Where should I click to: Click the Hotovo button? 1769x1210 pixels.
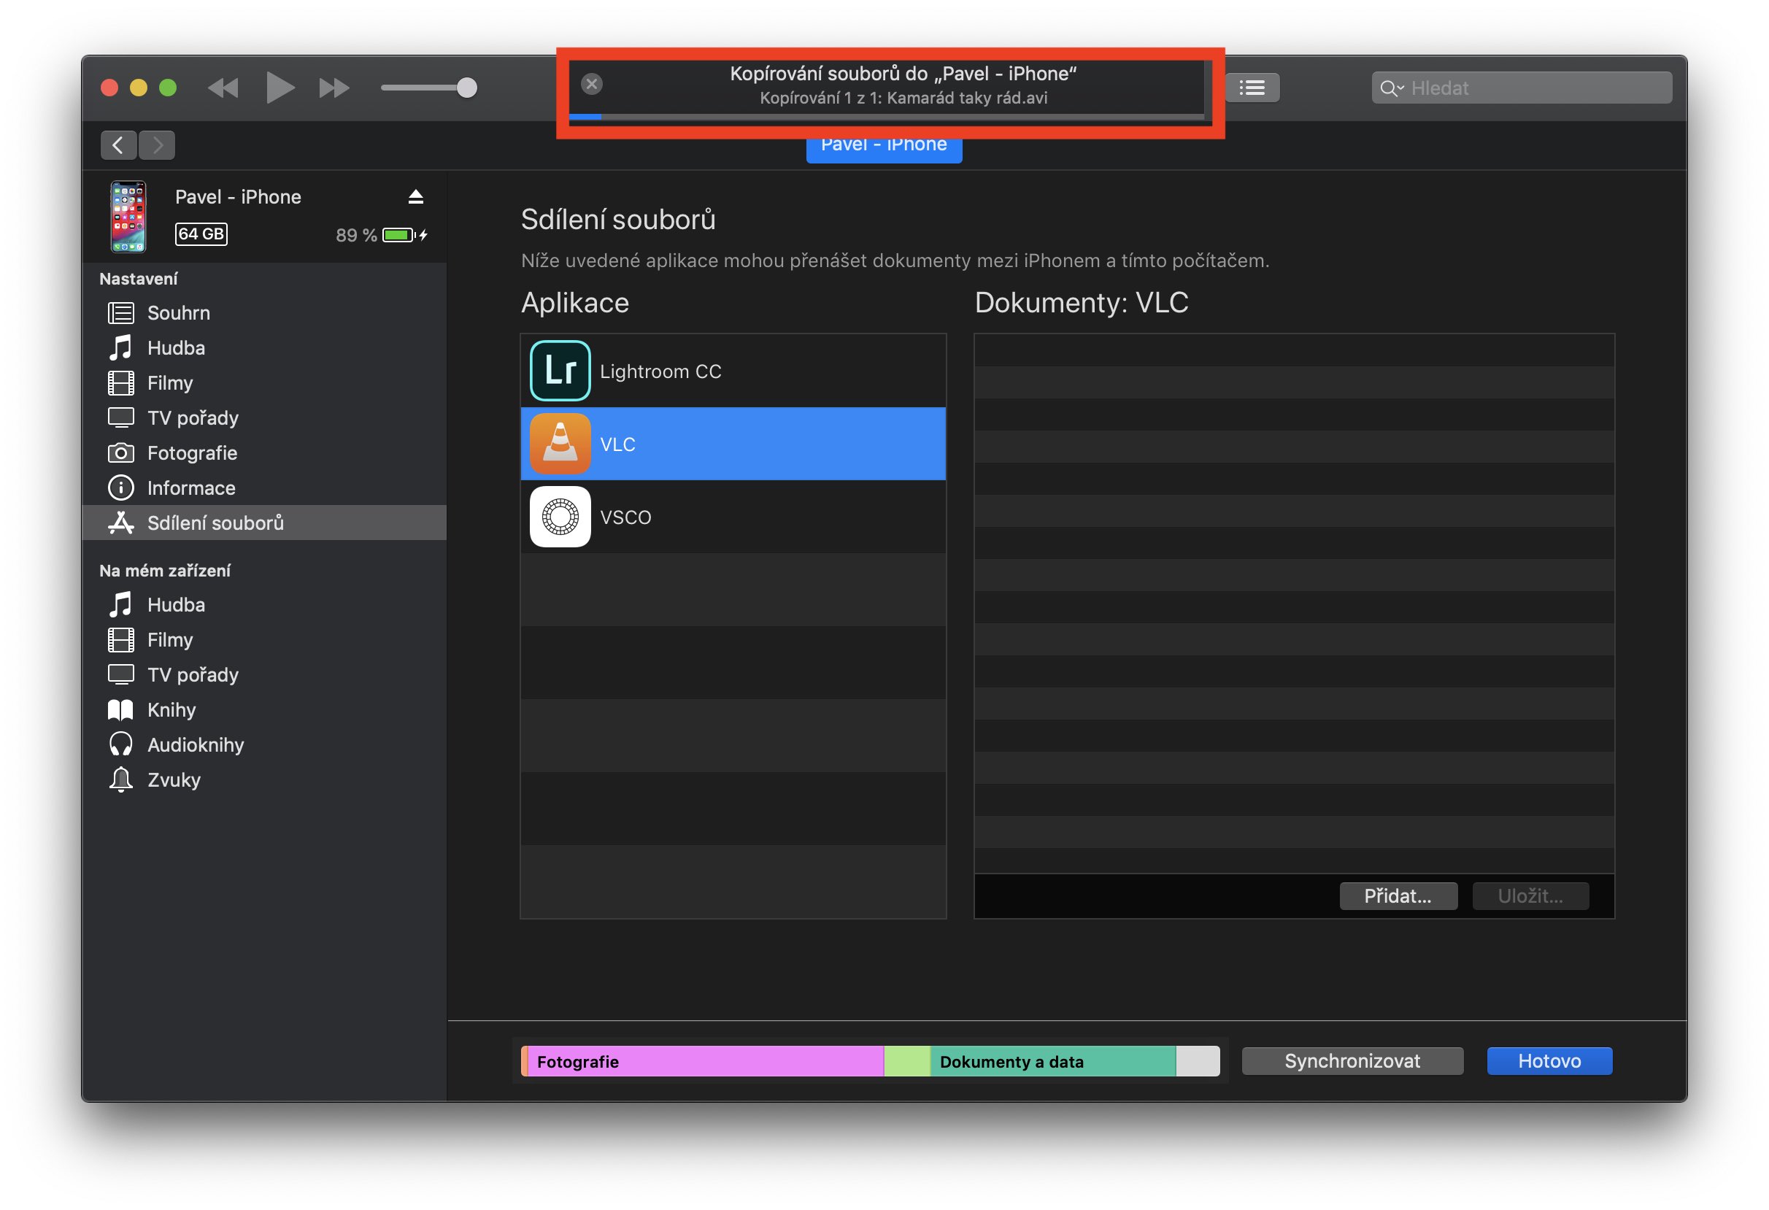tap(1549, 1061)
